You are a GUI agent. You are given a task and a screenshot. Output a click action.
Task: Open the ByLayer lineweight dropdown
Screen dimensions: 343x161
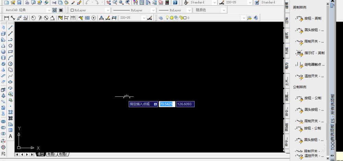[x=189, y=10]
